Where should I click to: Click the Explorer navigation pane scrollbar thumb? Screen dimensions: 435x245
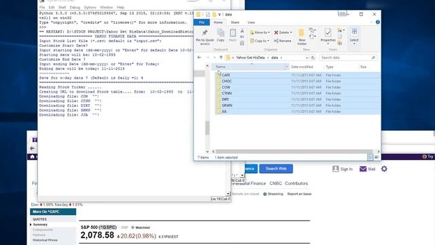pyautogui.click(x=207, y=128)
